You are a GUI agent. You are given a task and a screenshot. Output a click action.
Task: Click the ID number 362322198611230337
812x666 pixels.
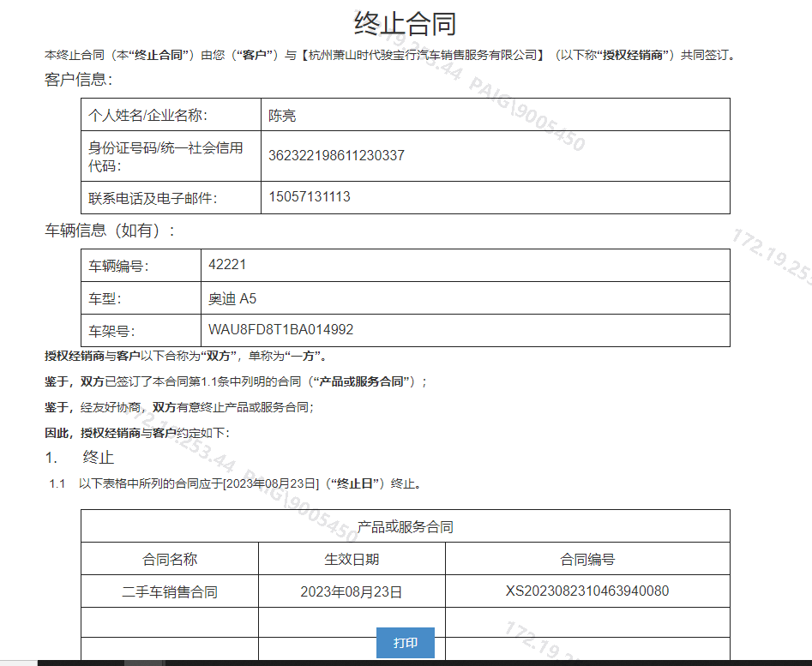336,155
